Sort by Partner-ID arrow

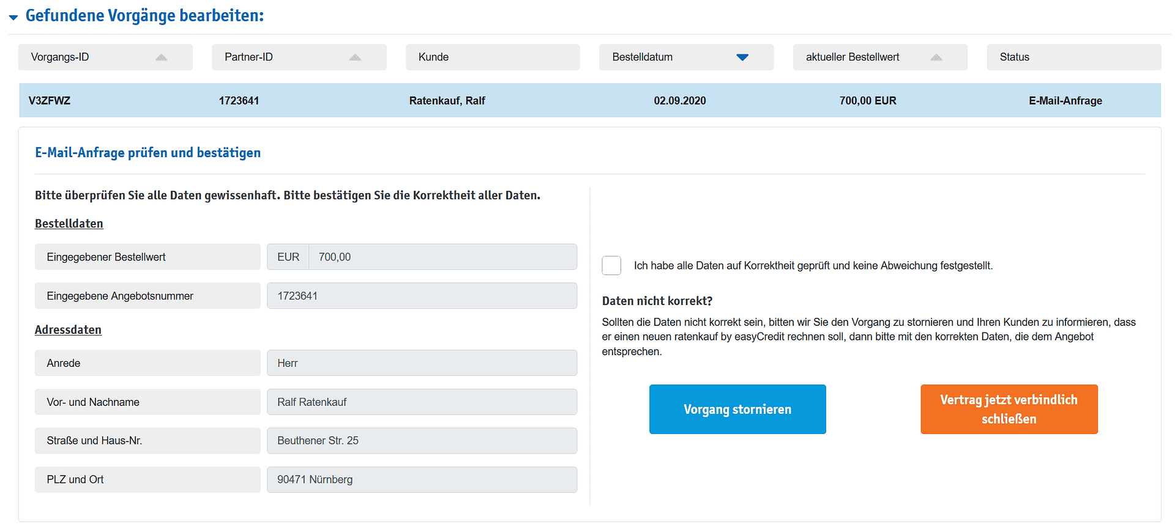coord(355,57)
